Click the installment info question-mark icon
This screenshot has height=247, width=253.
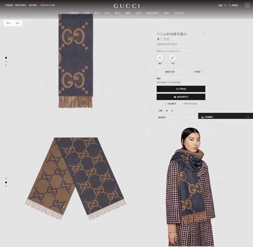(x=176, y=44)
